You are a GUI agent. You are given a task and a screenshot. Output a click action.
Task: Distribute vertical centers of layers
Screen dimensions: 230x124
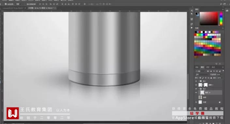[66, 4]
